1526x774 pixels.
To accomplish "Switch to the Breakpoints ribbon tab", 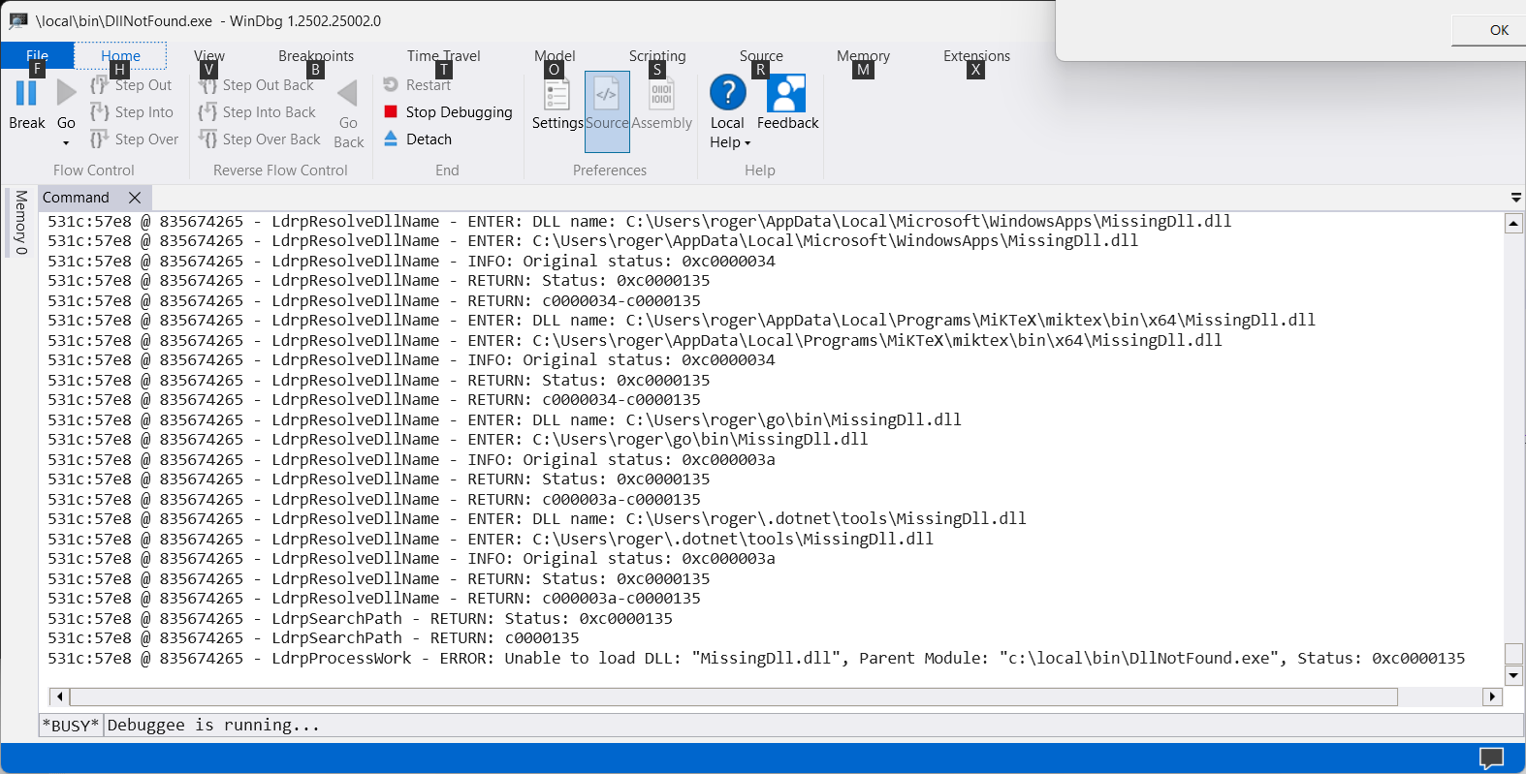I will (x=316, y=56).
